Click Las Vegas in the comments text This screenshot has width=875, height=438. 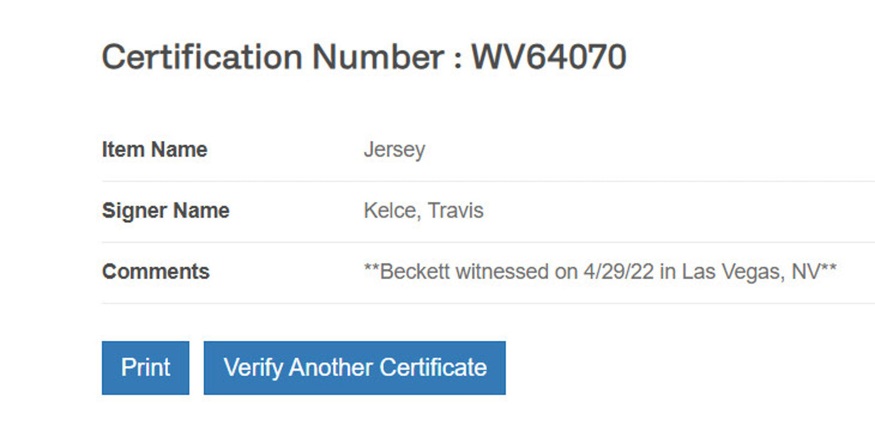(x=732, y=272)
